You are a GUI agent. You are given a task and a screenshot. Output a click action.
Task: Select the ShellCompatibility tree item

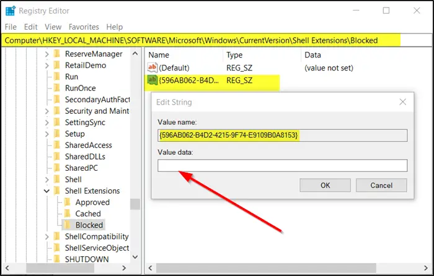tap(97, 236)
